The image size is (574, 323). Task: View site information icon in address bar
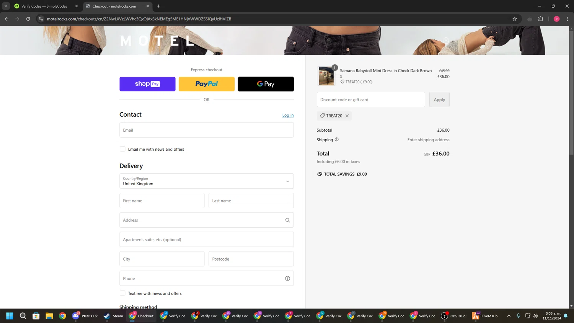pos(41,19)
